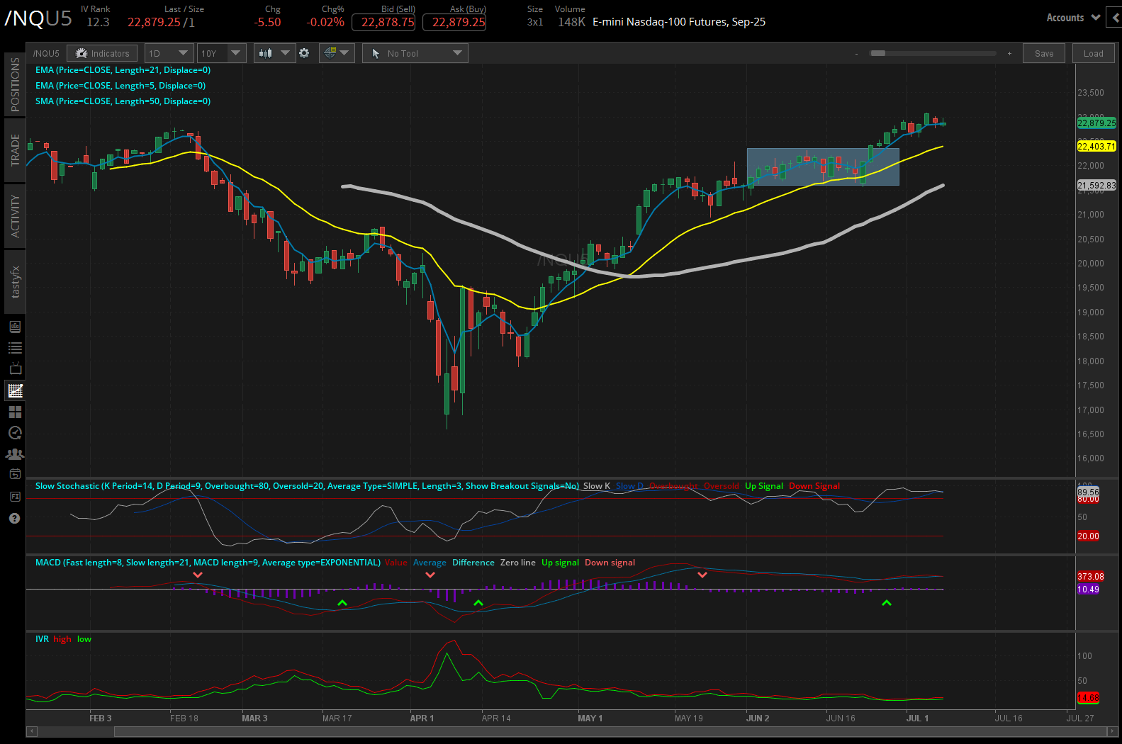Select the EMA Length=21 indicator label
This screenshot has height=744, width=1122.
(x=123, y=70)
